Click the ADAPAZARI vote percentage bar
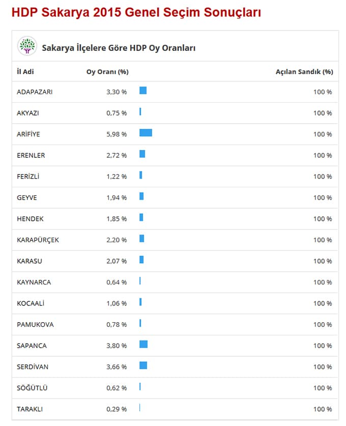This screenshot has width=346, height=426. (143, 91)
